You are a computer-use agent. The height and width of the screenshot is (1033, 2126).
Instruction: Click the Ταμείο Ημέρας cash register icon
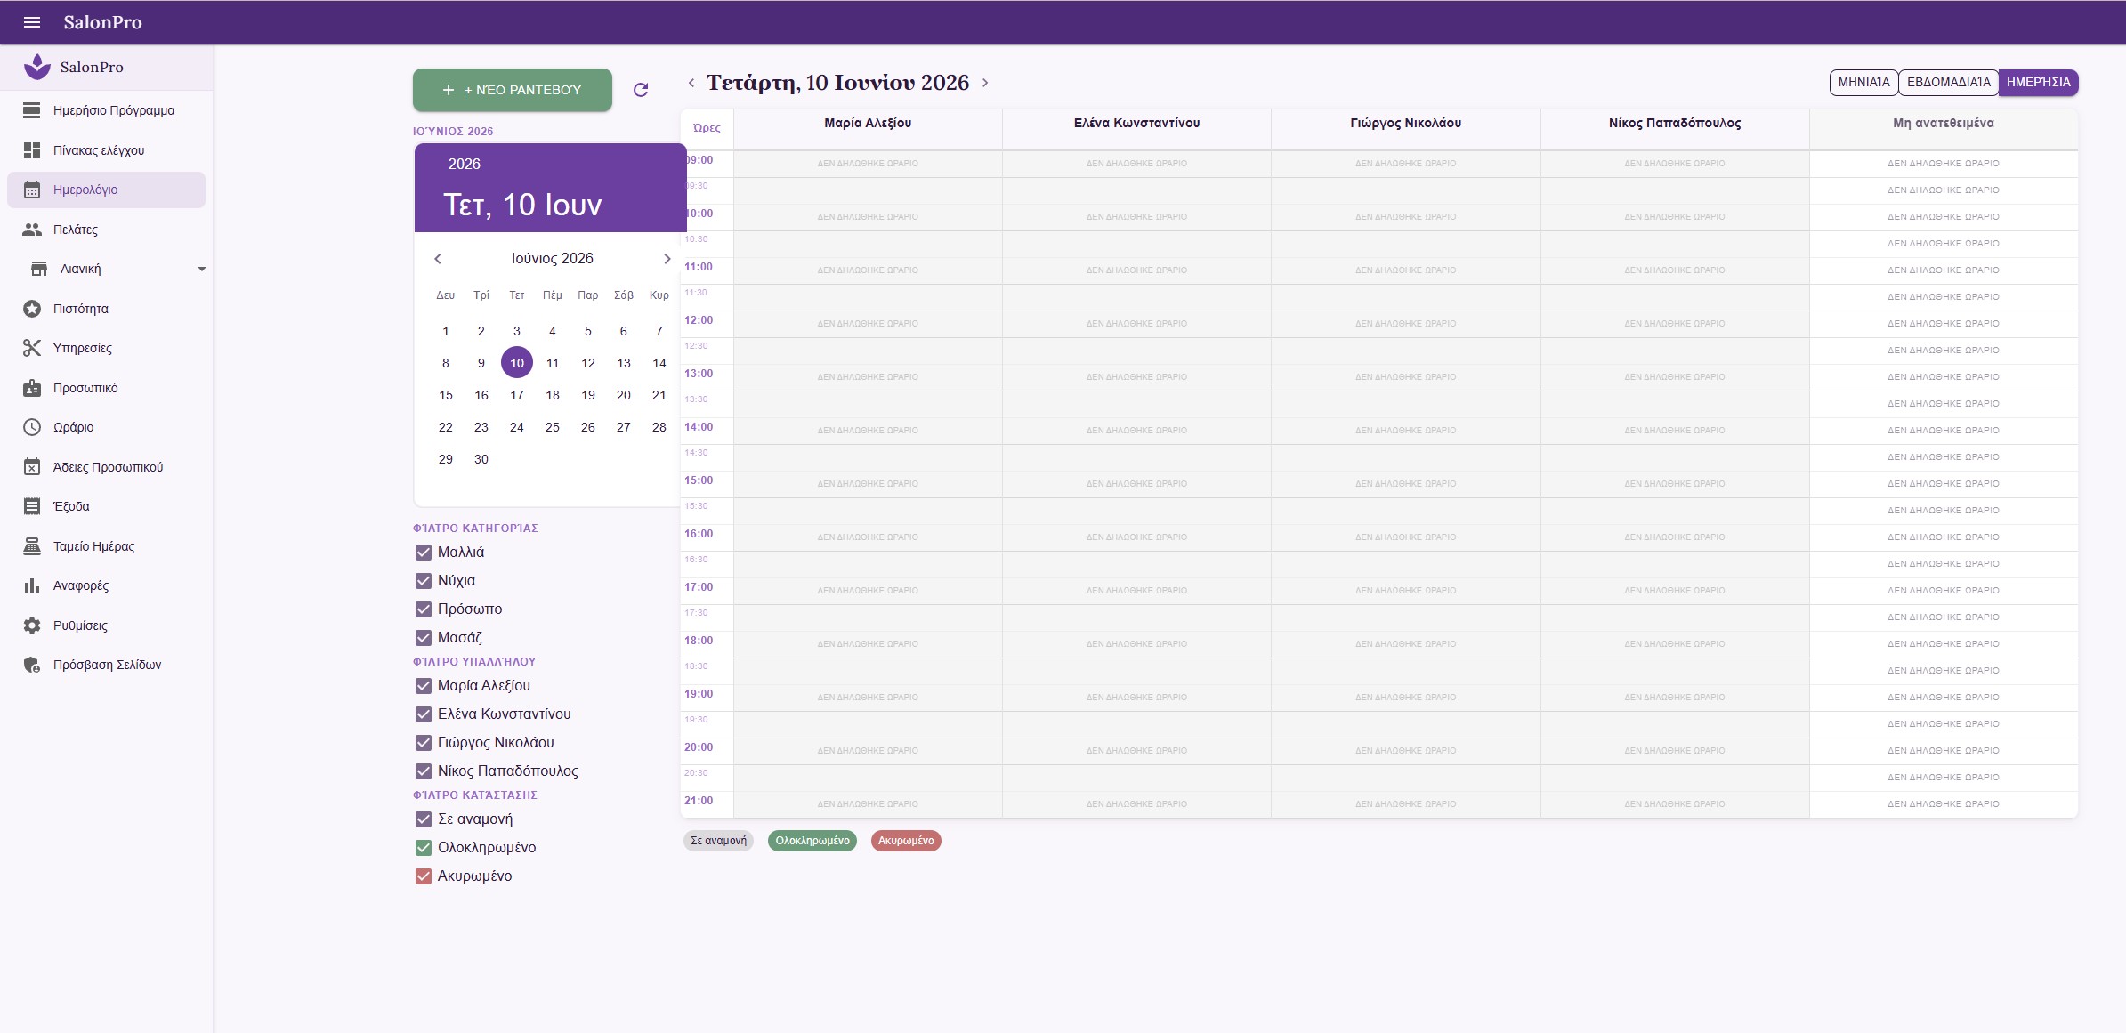coord(32,546)
